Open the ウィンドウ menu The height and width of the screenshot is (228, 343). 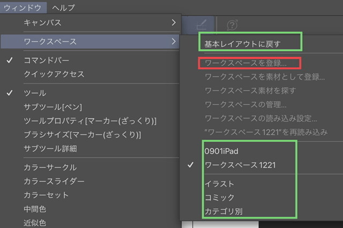(23, 7)
